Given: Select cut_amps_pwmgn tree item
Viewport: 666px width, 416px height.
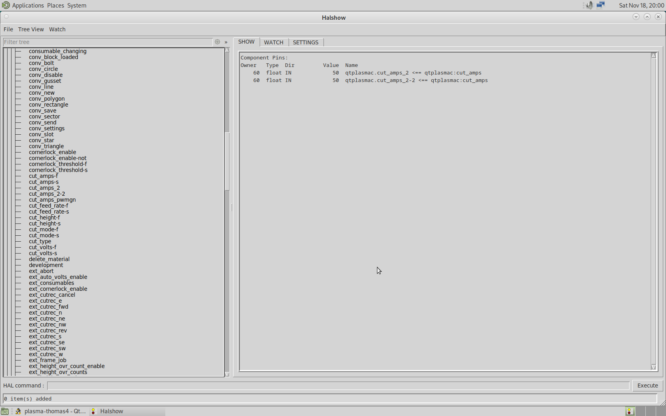Looking at the screenshot, I should point(52,200).
